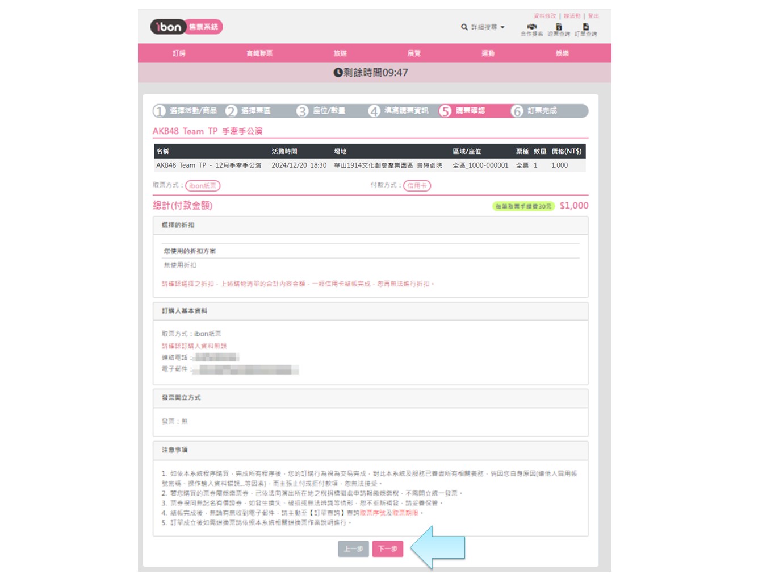Click the 信用卡 payment method tag
775x582 pixels.
click(x=417, y=186)
